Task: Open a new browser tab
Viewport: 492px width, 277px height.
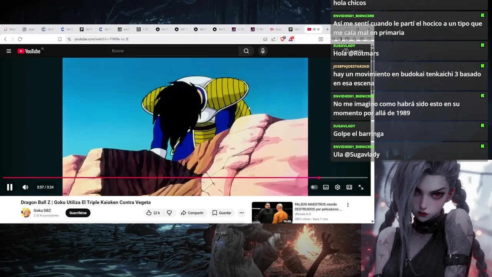Action: 327,29
